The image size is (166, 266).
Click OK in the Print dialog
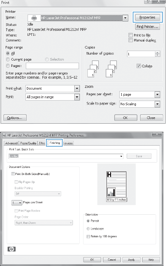click(x=126, y=118)
